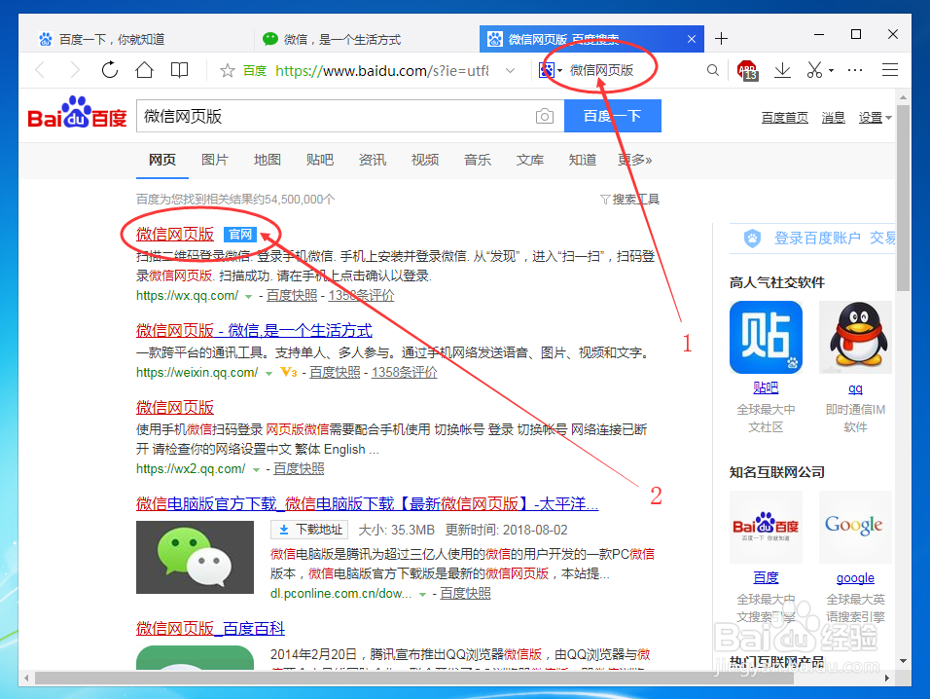The image size is (930, 699).
Task: Open 更多» more categories
Action: coord(634,160)
